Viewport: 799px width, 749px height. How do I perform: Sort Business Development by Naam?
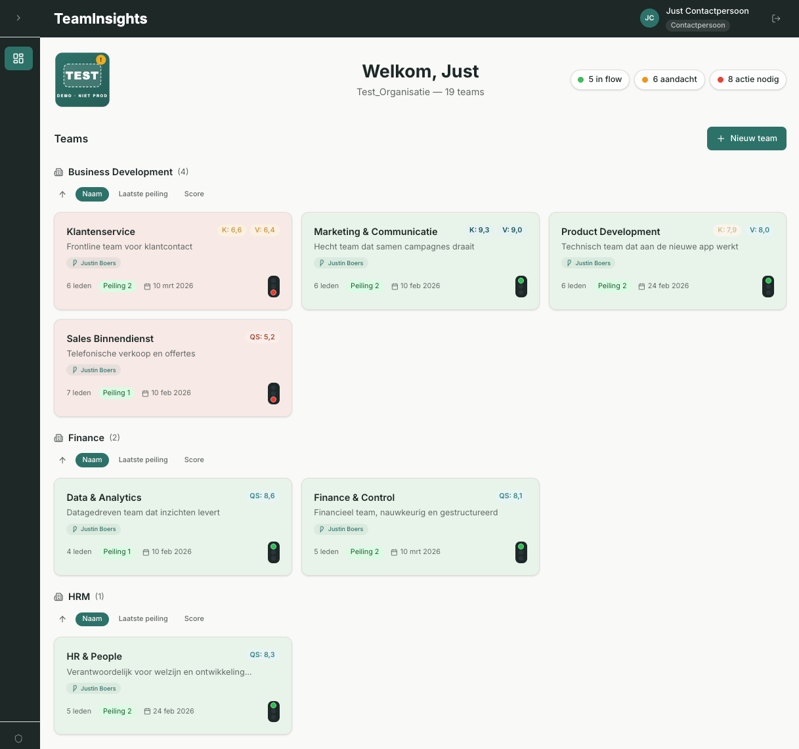tap(92, 194)
